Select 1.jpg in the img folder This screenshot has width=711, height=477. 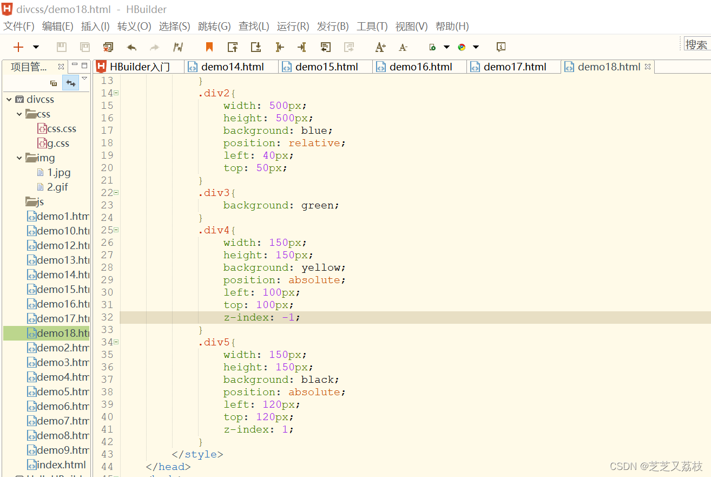(x=54, y=172)
